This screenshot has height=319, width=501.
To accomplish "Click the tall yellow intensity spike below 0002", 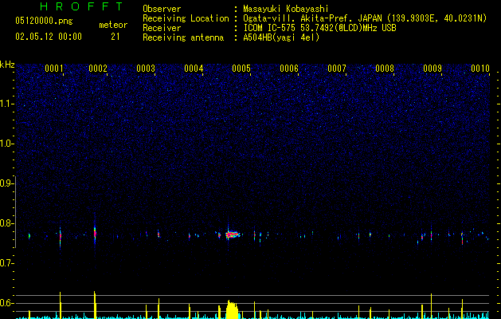I will tap(95, 305).
